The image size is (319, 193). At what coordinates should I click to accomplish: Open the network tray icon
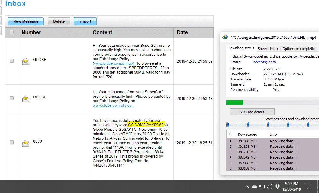tap(262, 187)
